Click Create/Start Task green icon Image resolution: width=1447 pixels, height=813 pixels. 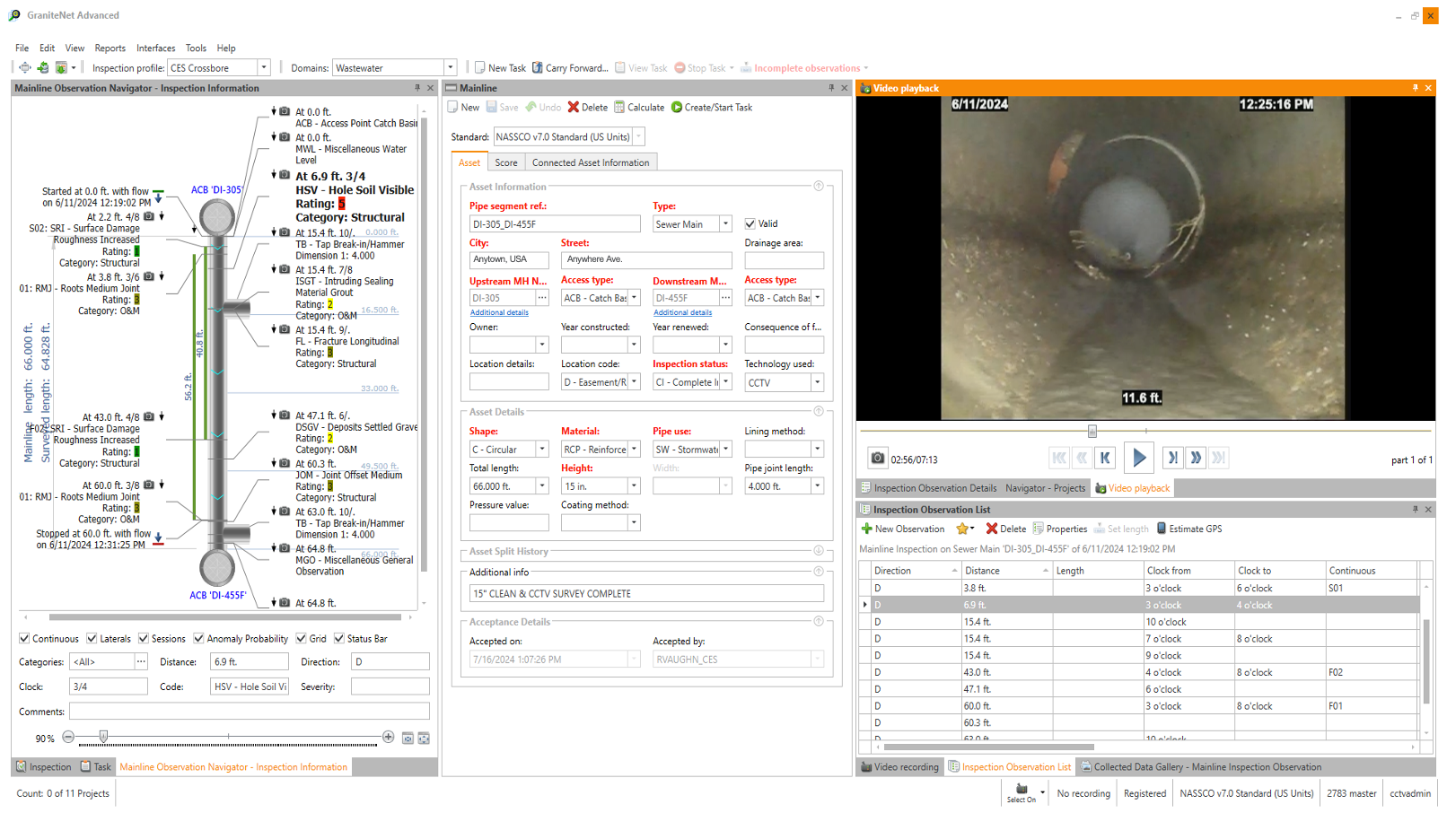tap(677, 108)
